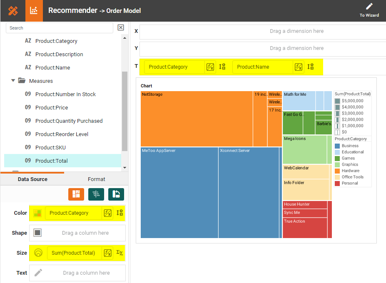Click the Xconnect Server treemap tile

tap(249, 193)
